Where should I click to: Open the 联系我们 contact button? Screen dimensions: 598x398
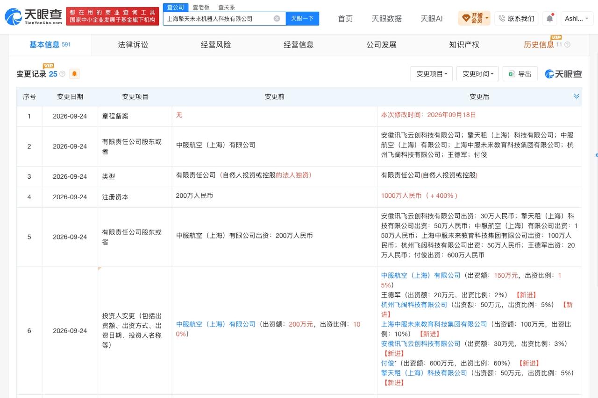[516, 19]
